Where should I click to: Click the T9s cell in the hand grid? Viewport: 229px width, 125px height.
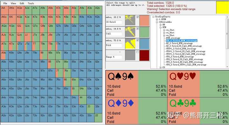(44, 46)
